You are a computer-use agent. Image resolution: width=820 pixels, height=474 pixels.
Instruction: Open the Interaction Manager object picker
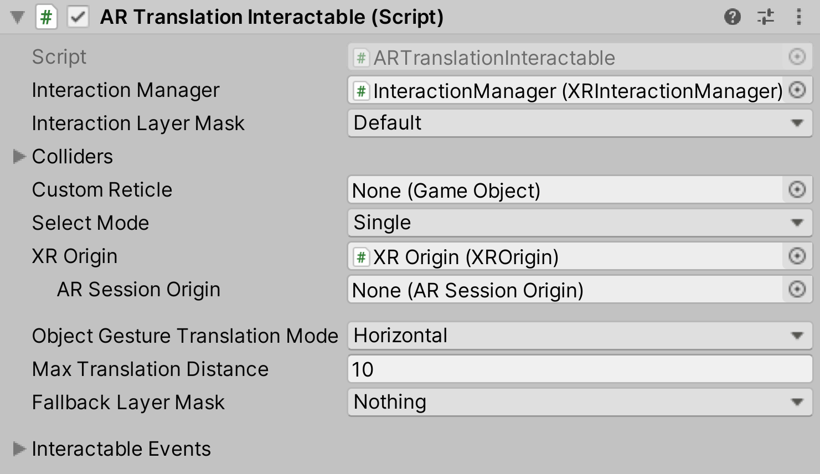pos(797,90)
